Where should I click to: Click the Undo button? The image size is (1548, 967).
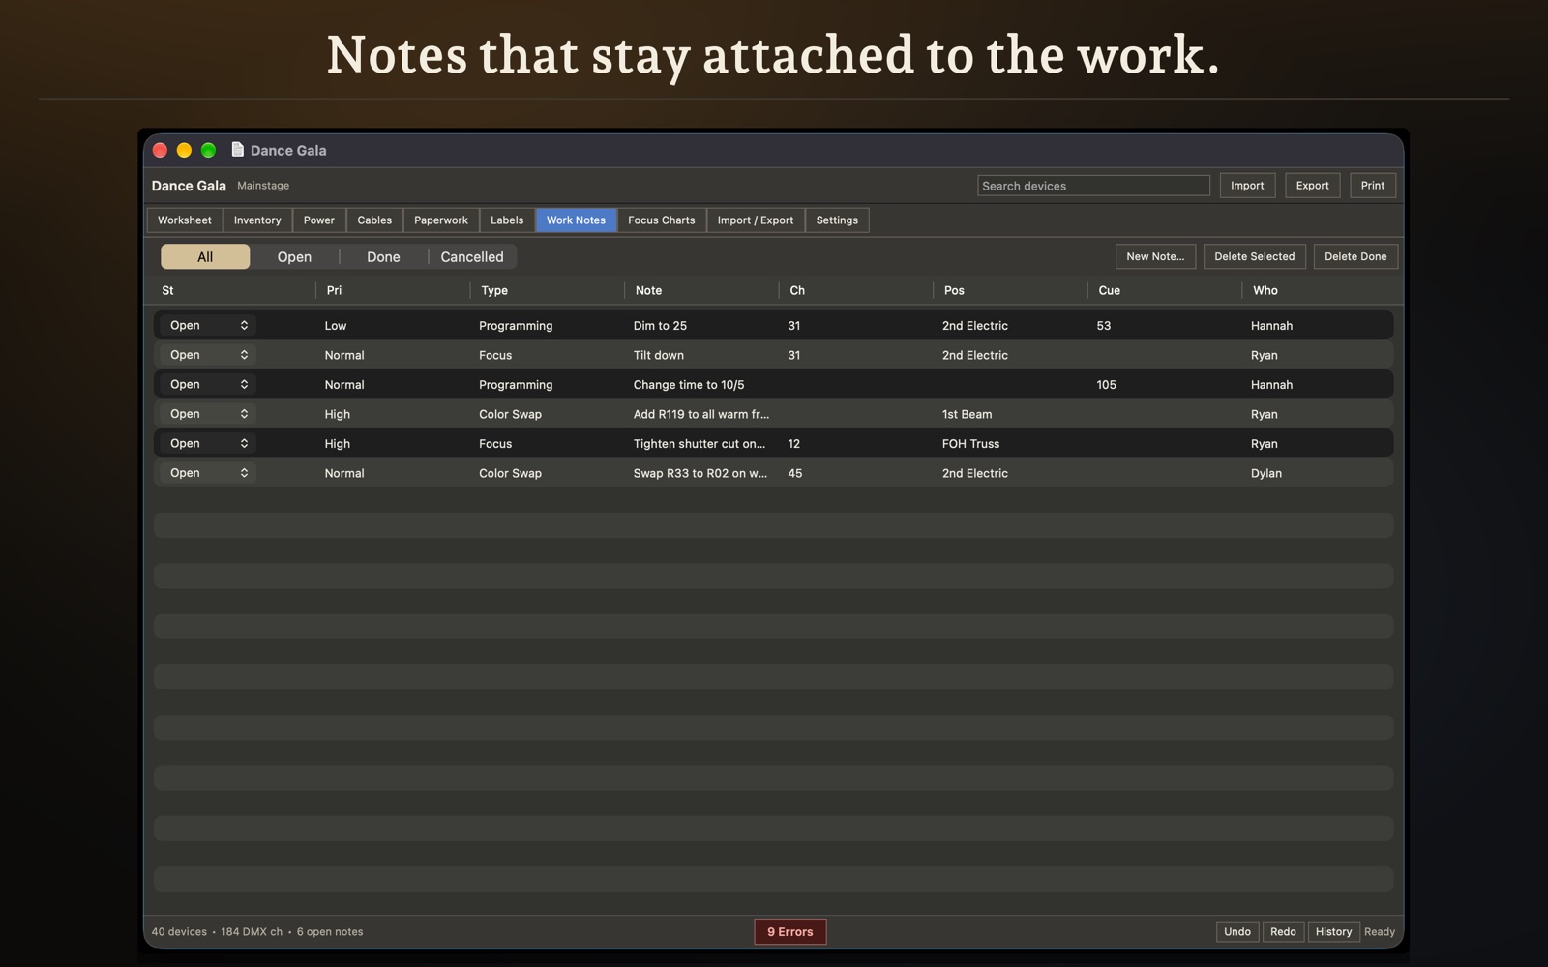point(1237,932)
